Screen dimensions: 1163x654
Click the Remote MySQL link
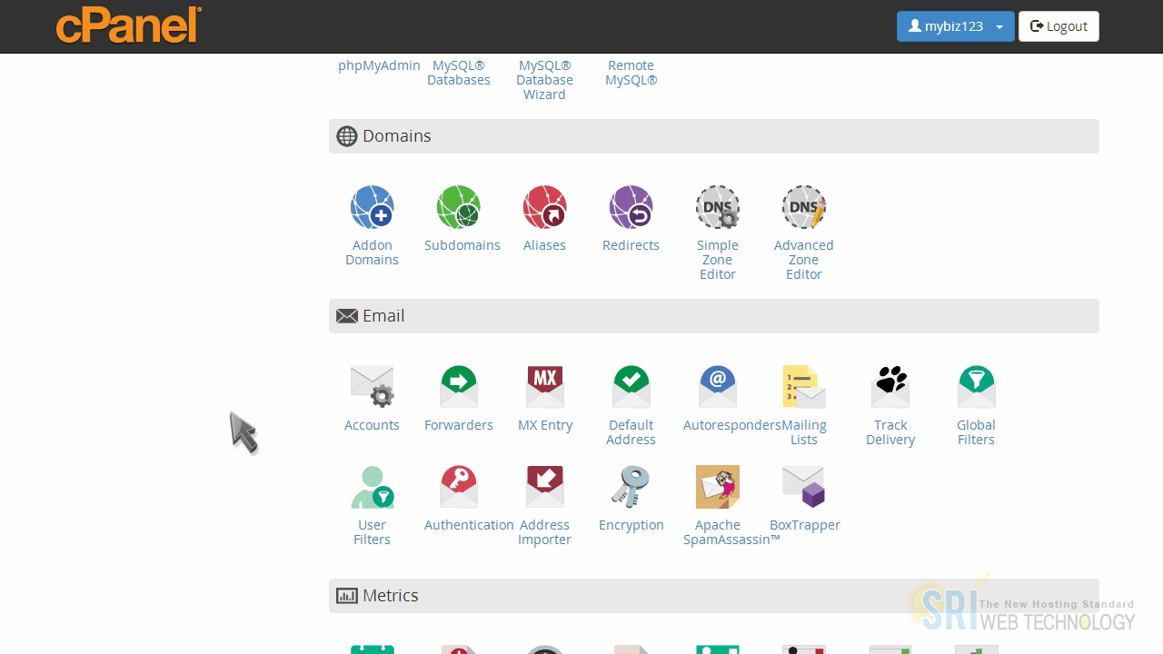pos(631,73)
